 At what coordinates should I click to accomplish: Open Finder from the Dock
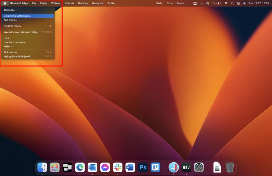42,167
